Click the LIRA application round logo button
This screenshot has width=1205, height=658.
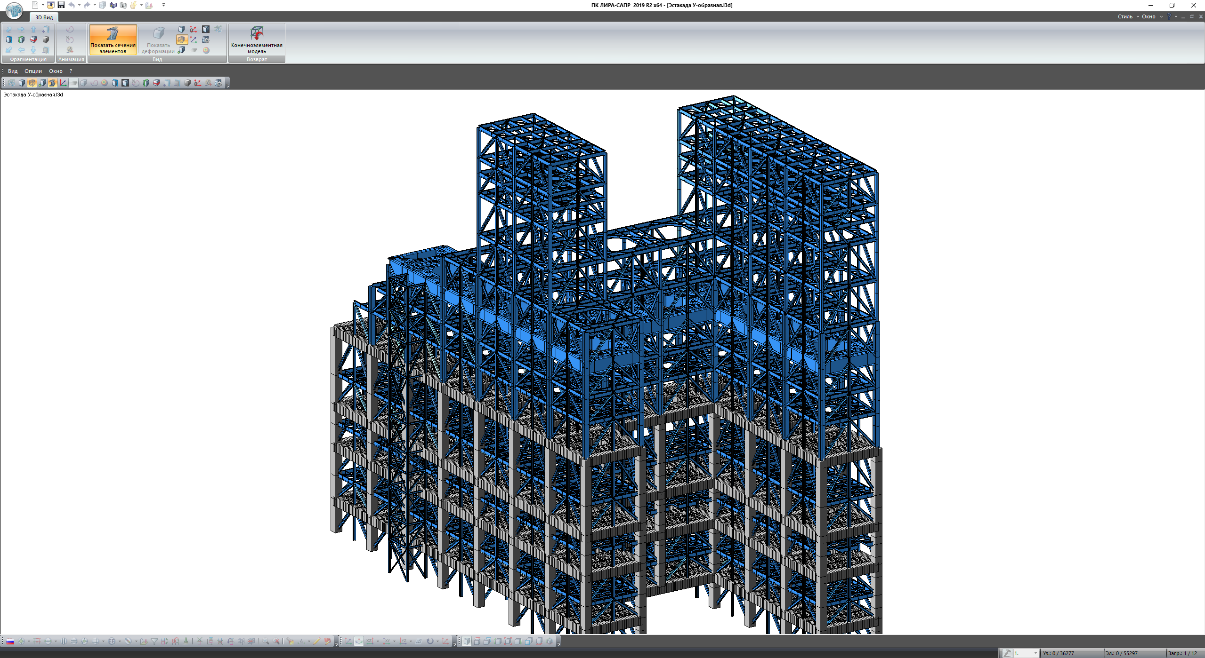click(14, 10)
